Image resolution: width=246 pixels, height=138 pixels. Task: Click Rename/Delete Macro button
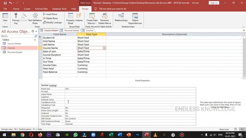point(105,18)
